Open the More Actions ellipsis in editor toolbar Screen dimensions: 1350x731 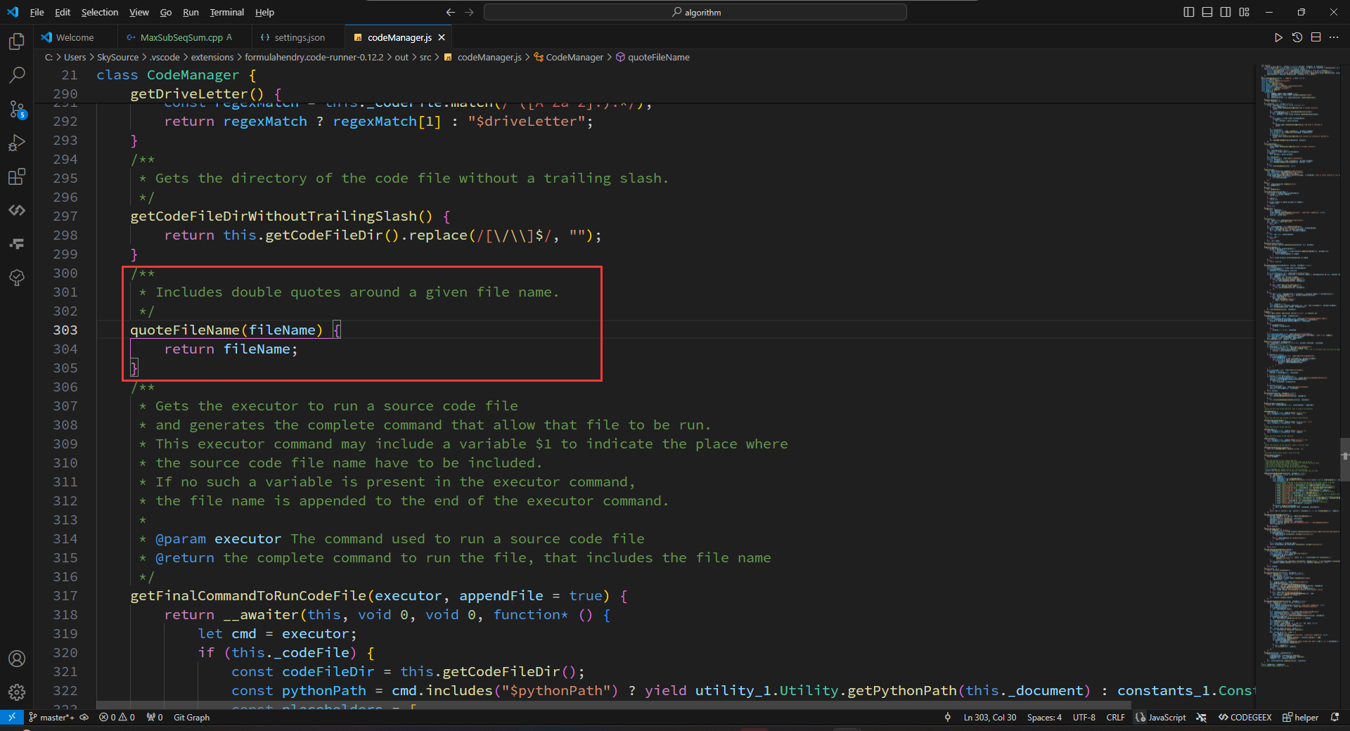click(1334, 37)
